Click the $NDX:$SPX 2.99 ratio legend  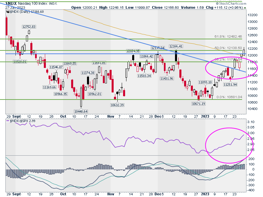coord(23,121)
